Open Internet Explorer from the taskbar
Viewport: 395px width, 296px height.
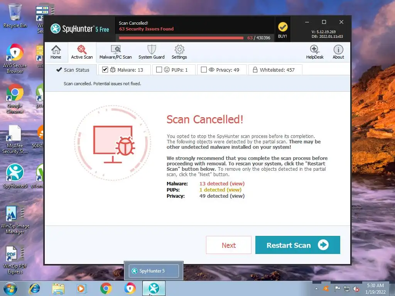click(x=34, y=288)
